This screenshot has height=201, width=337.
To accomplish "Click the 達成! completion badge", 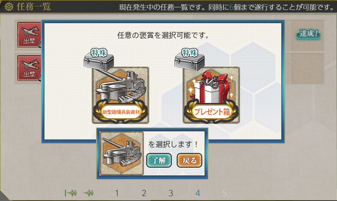I will point(308,34).
